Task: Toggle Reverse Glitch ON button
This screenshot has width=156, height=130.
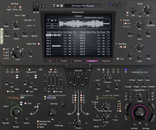Action: (126, 70)
